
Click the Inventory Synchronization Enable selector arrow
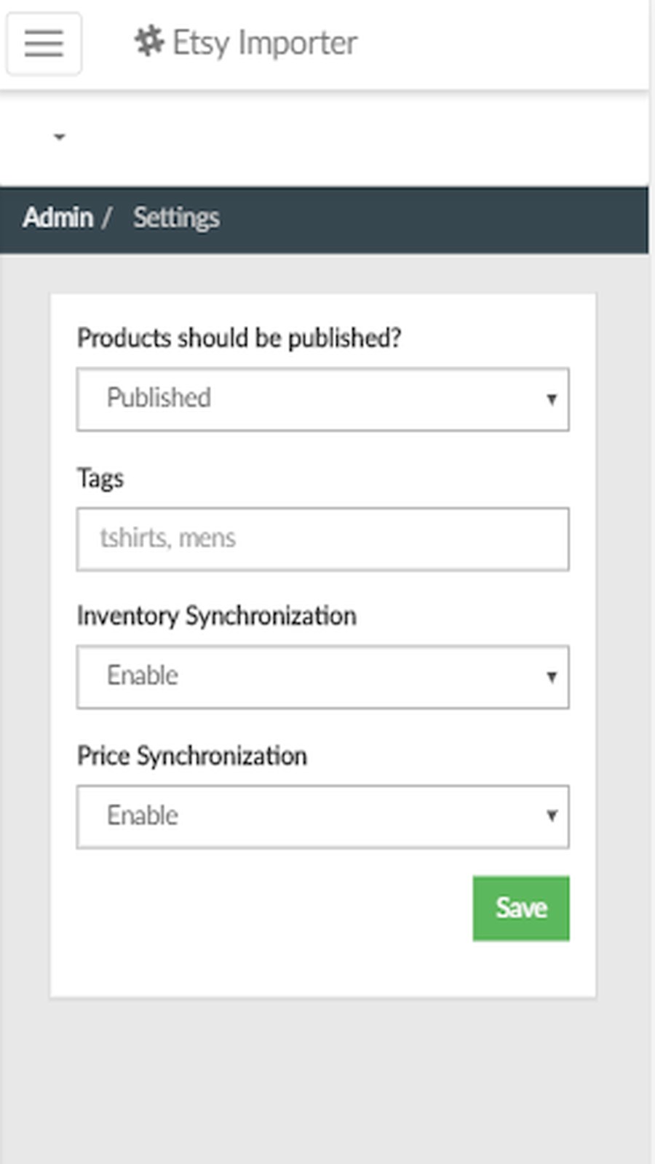pyautogui.click(x=551, y=677)
